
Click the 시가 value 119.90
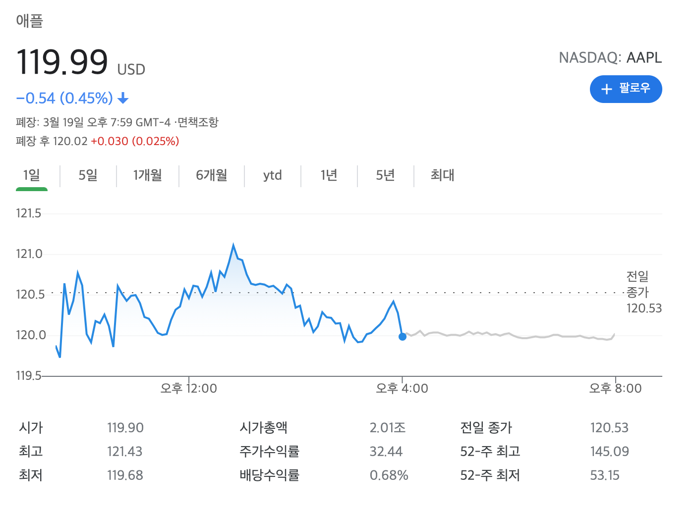point(125,428)
